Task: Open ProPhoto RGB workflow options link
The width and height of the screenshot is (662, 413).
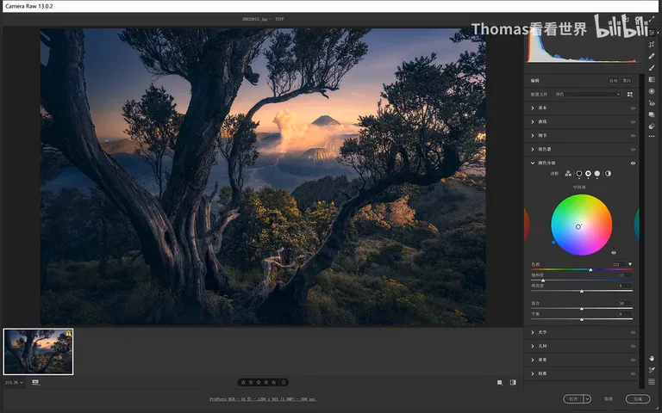Action: pos(263,399)
